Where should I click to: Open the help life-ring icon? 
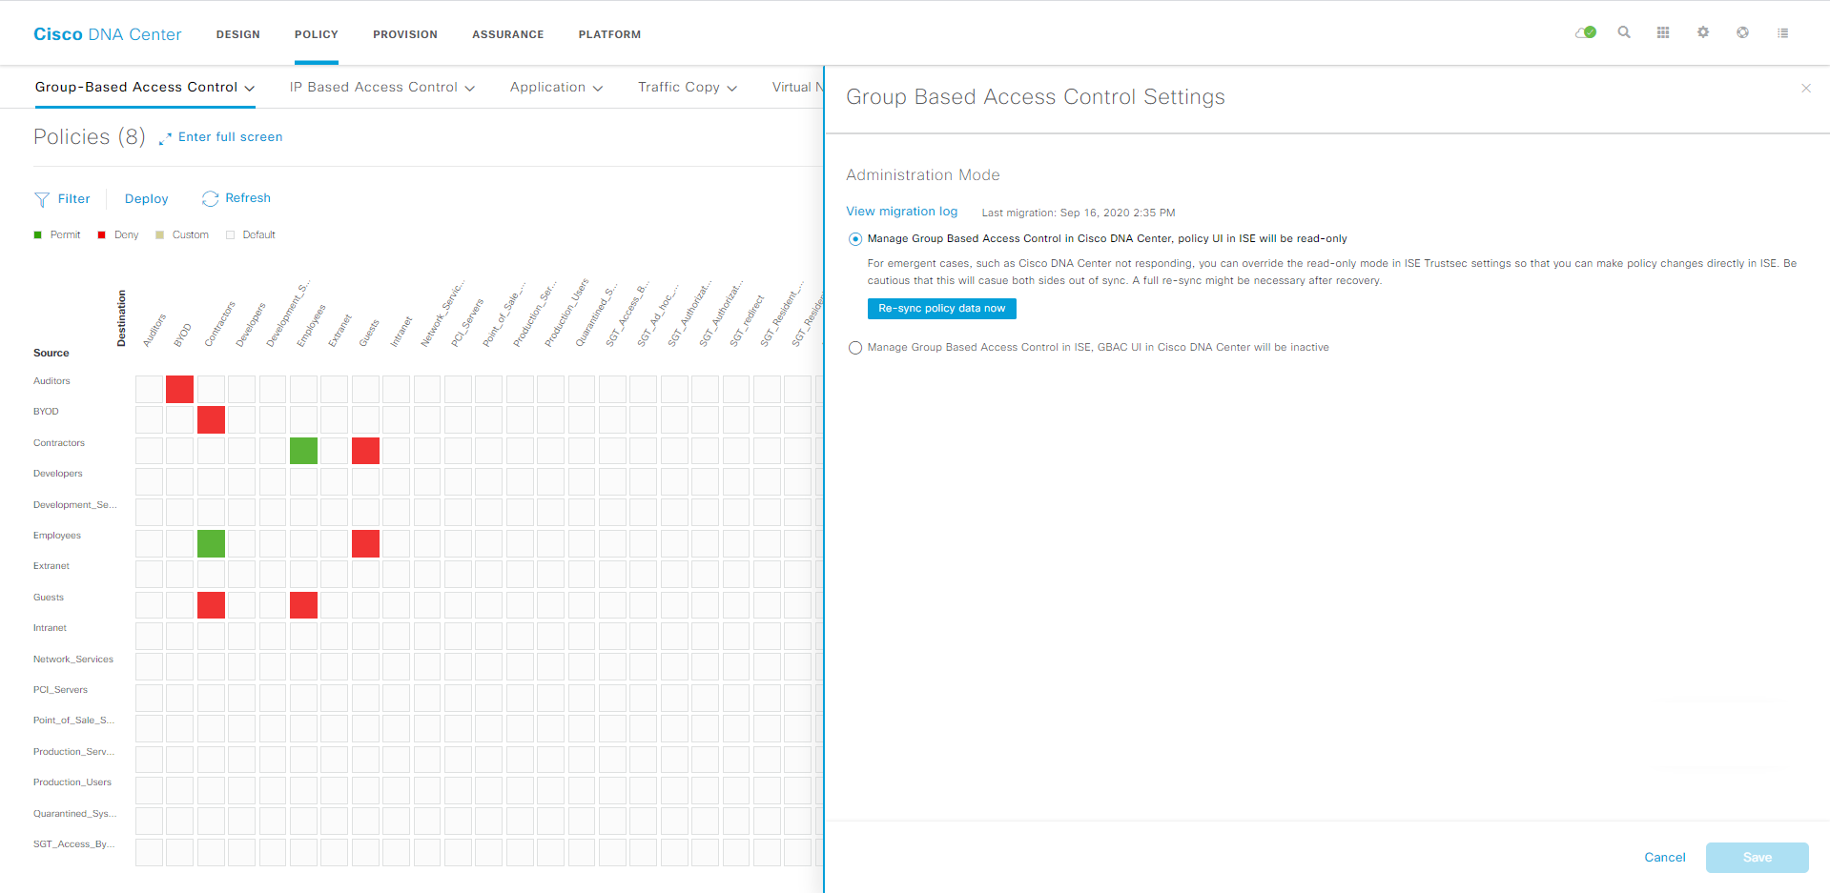(x=1743, y=32)
